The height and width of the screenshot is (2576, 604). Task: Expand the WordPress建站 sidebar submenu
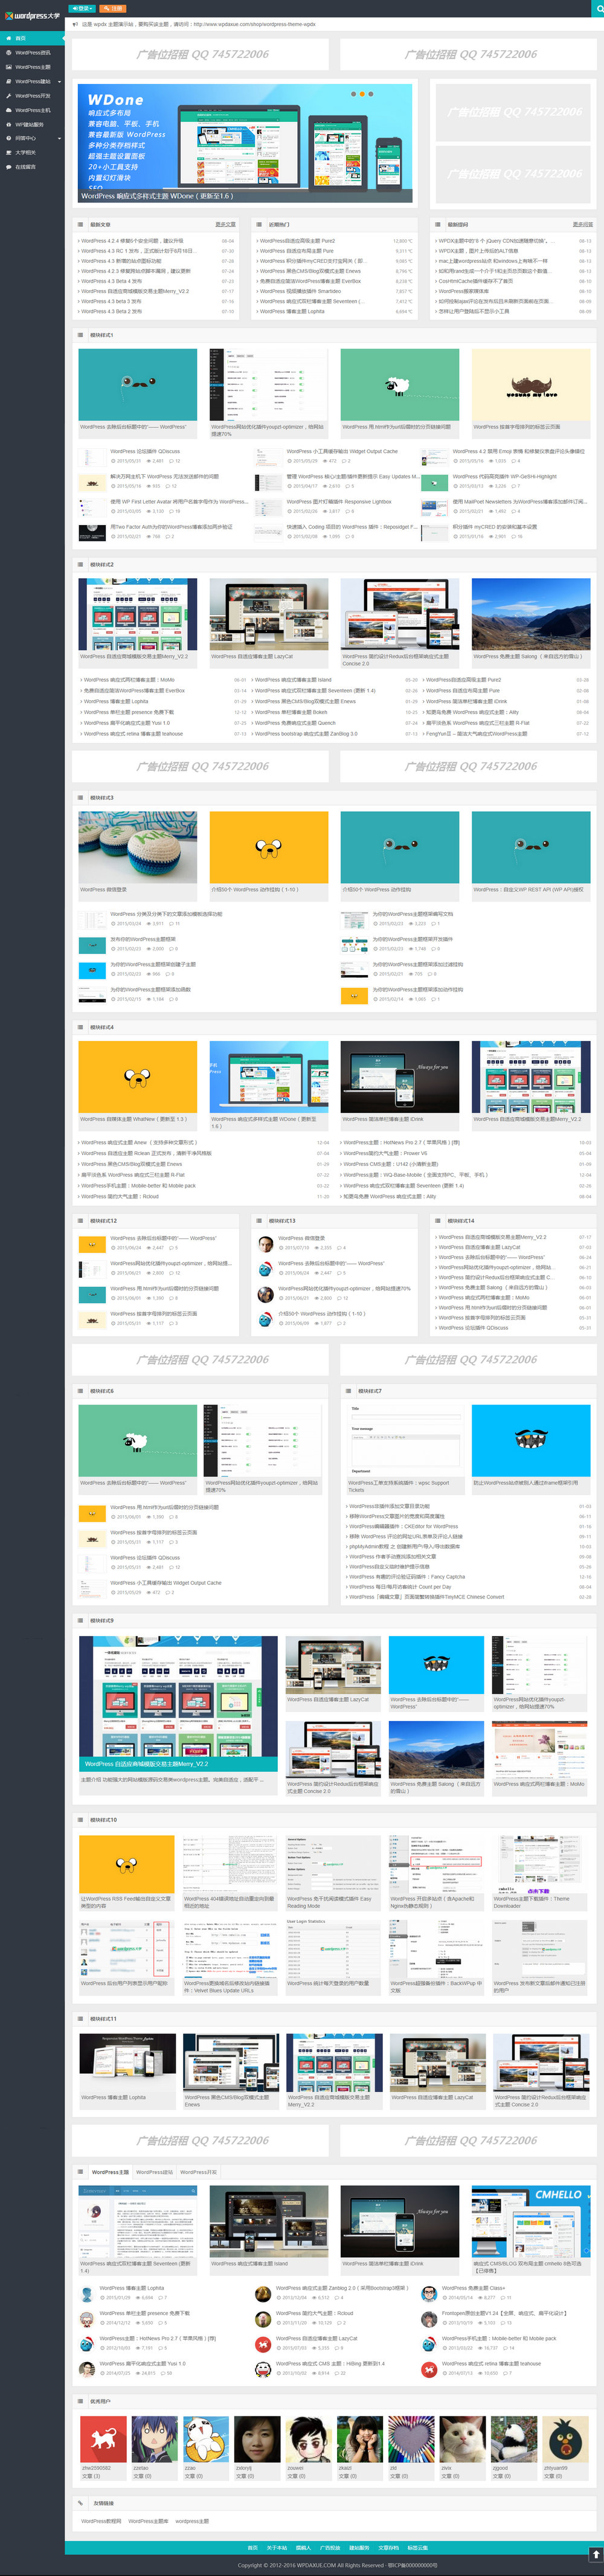coord(60,82)
